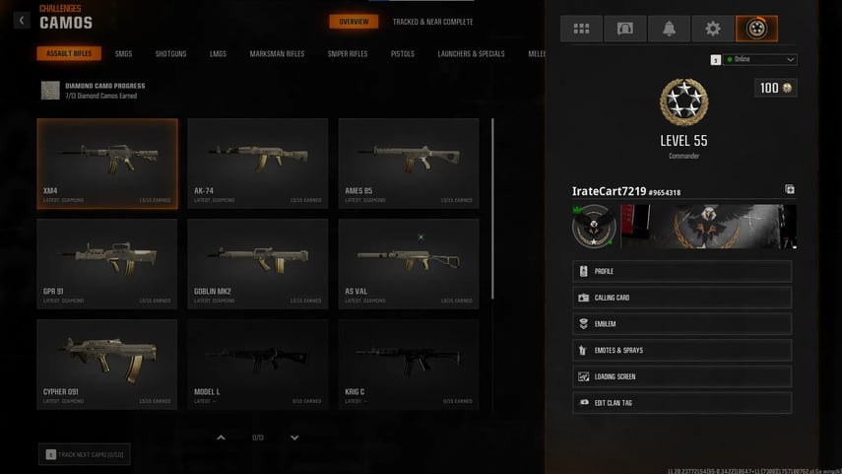Open the settings gear icon

pyautogui.click(x=713, y=29)
